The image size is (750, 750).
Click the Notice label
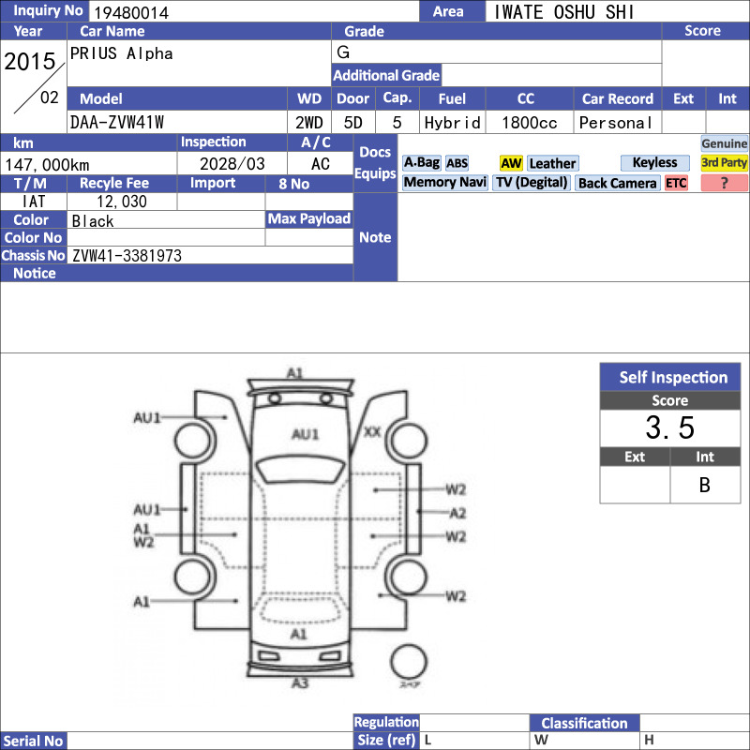click(x=35, y=273)
